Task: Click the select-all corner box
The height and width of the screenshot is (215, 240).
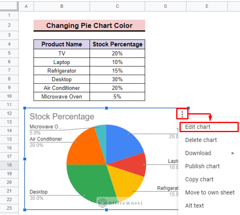Action: (9, 6)
